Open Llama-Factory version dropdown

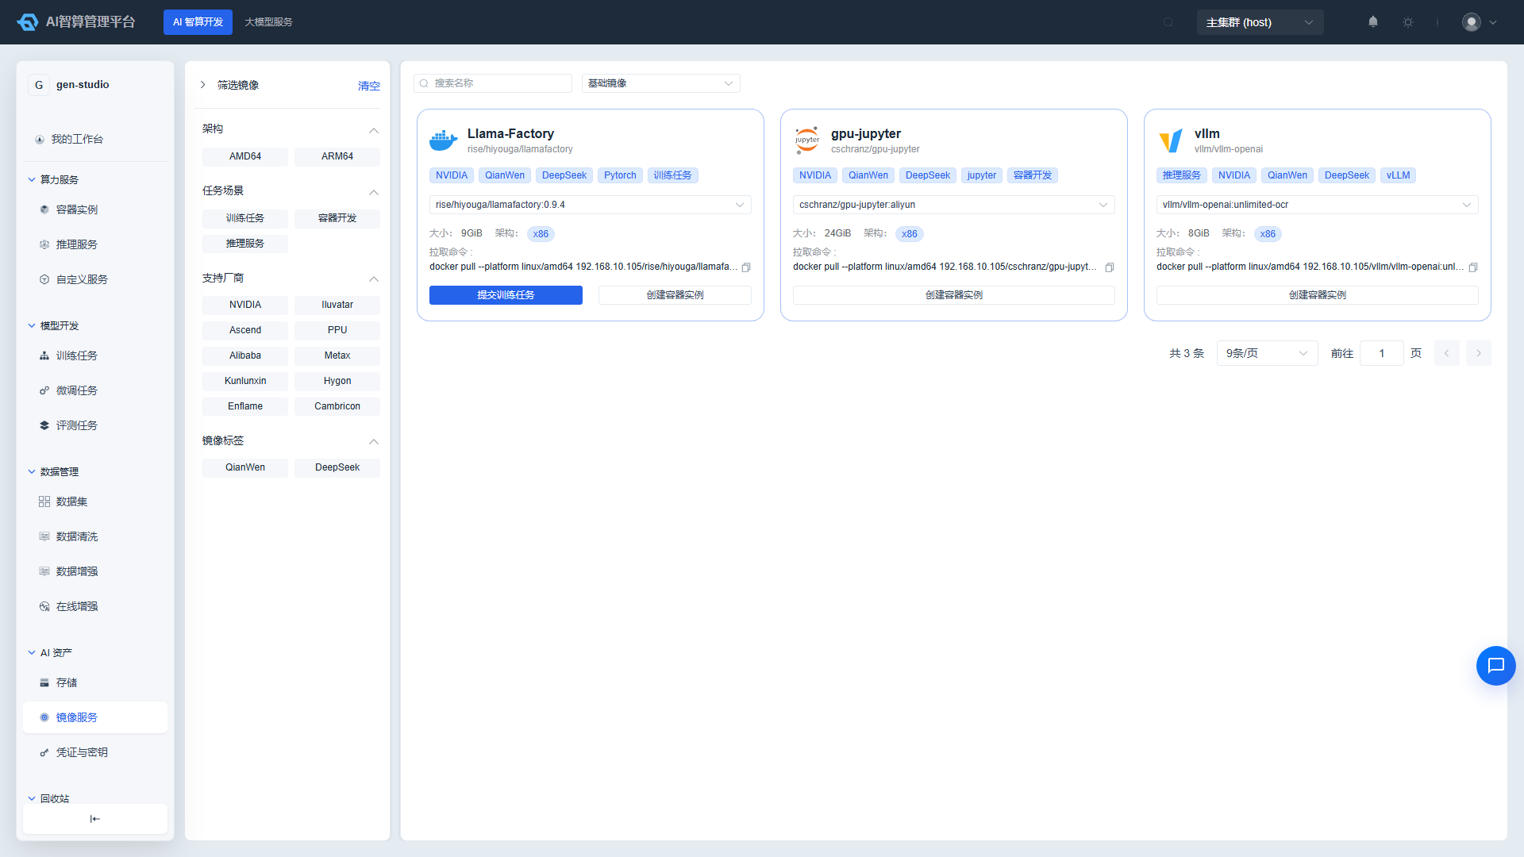590,205
